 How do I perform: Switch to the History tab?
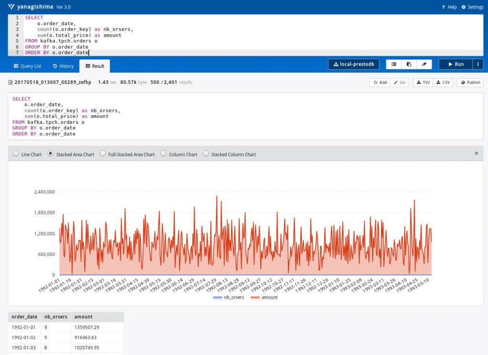tap(62, 66)
